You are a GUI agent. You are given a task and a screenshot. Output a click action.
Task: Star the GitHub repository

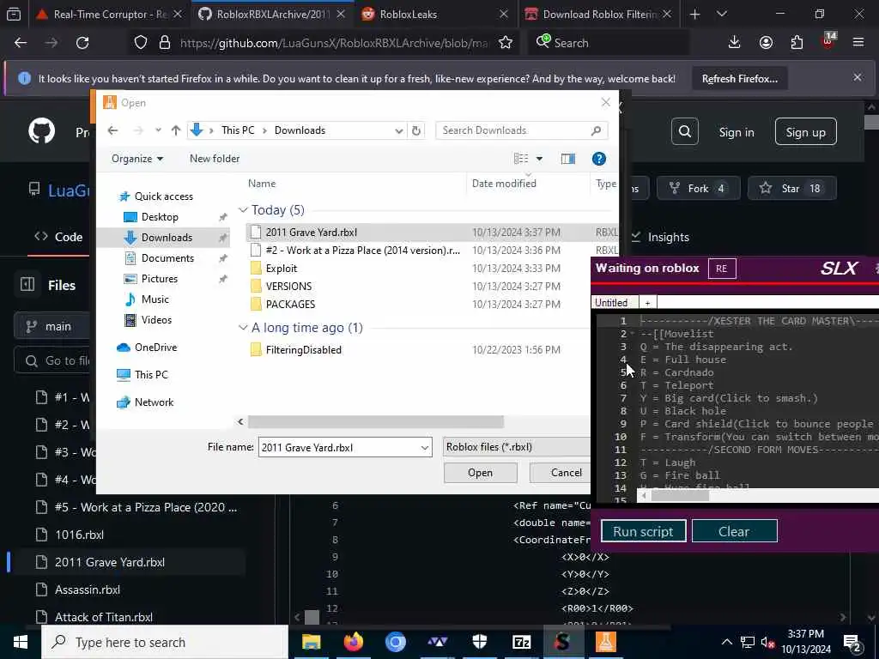pos(791,188)
